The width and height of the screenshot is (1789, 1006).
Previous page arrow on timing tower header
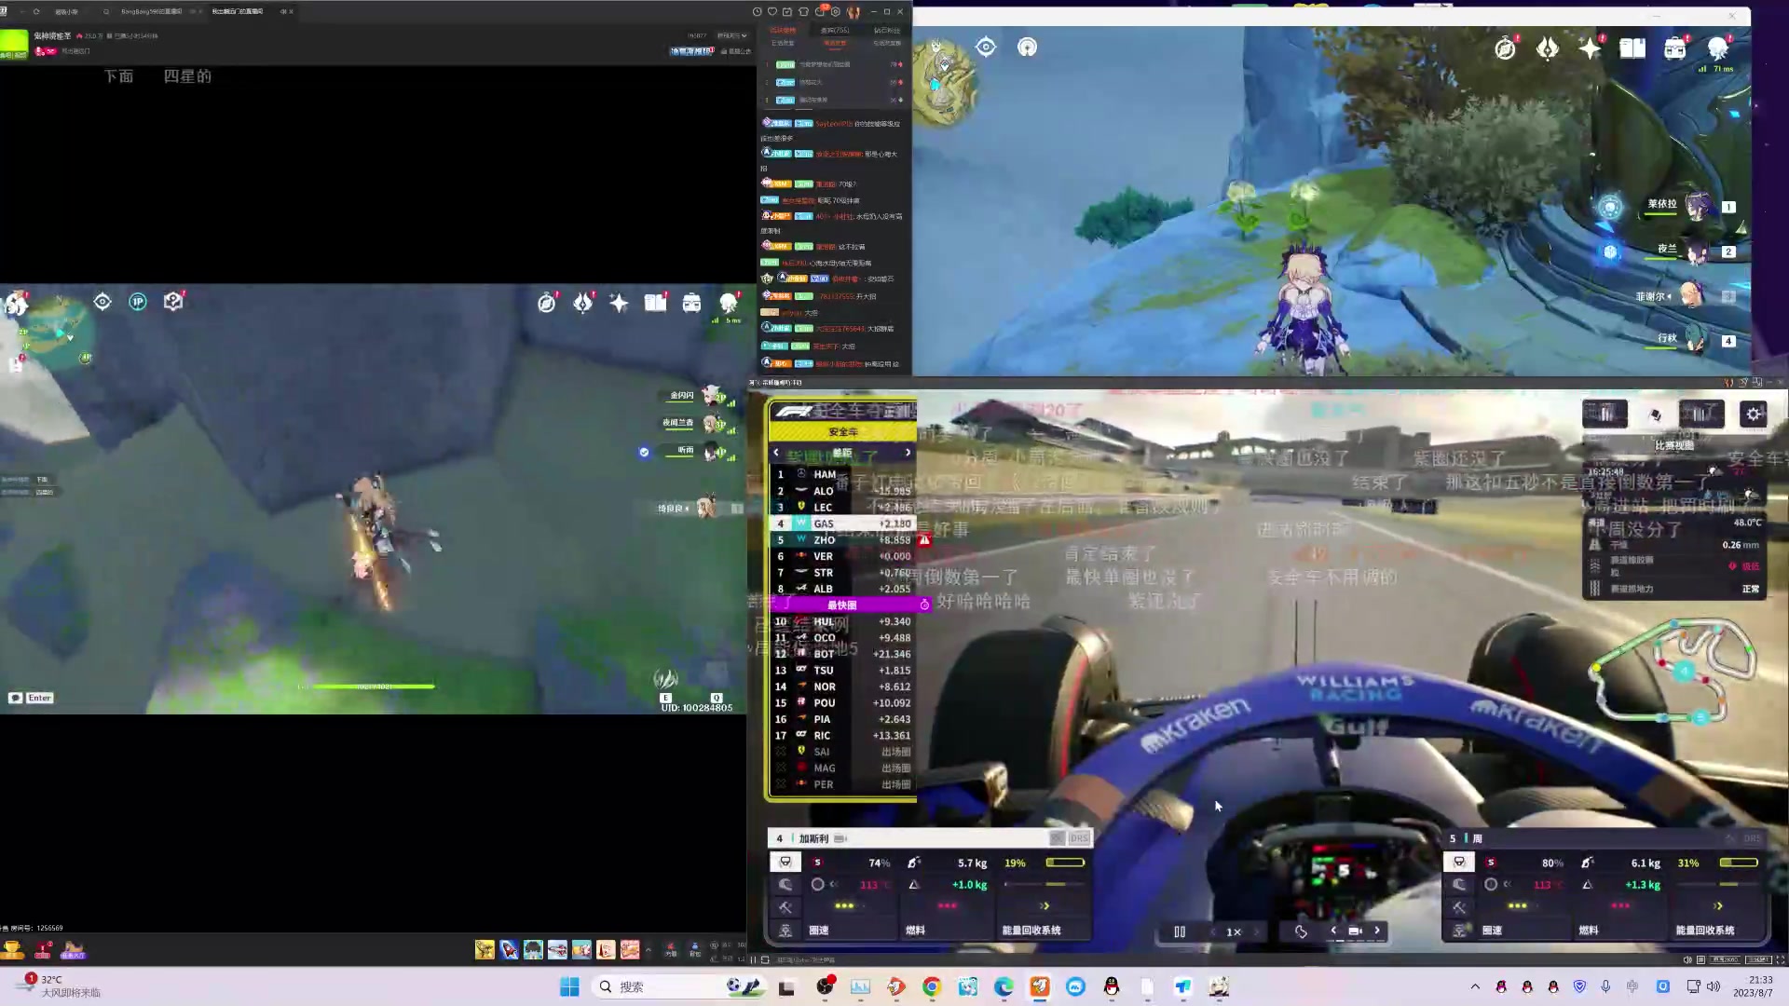776,453
